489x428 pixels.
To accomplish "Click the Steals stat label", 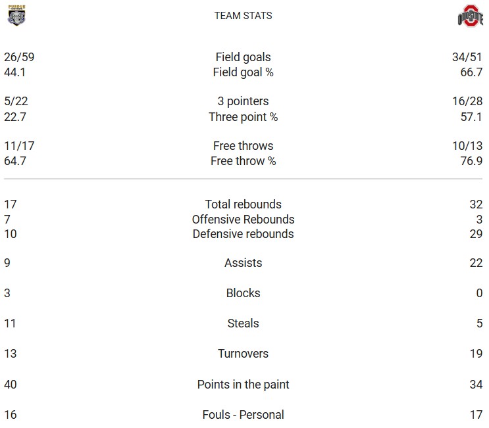I will coord(243,323).
